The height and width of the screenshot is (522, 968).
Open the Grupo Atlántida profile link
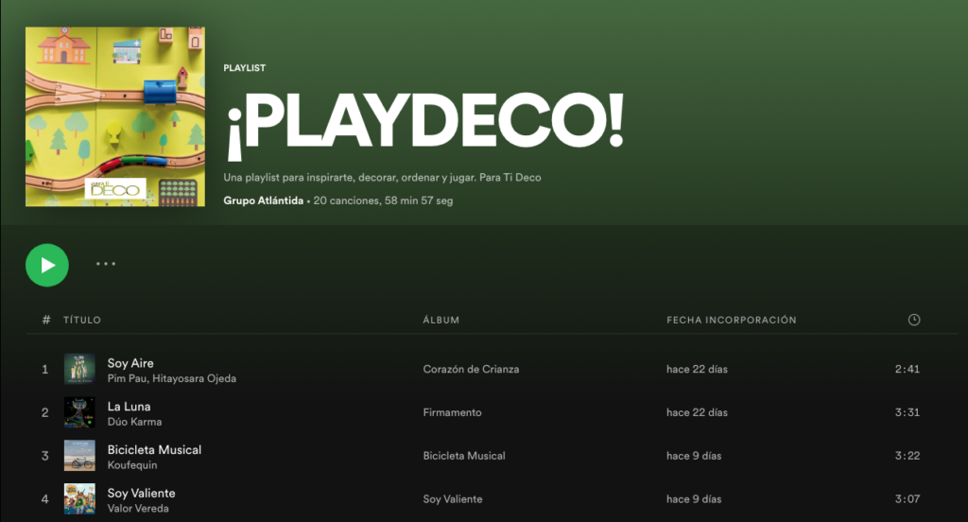(264, 200)
